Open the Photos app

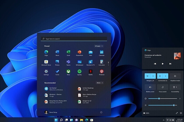57,63
